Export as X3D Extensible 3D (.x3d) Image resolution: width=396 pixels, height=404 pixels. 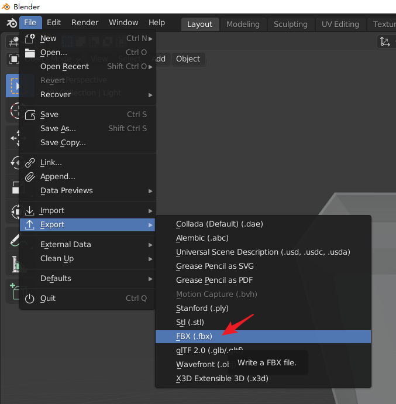point(263,378)
